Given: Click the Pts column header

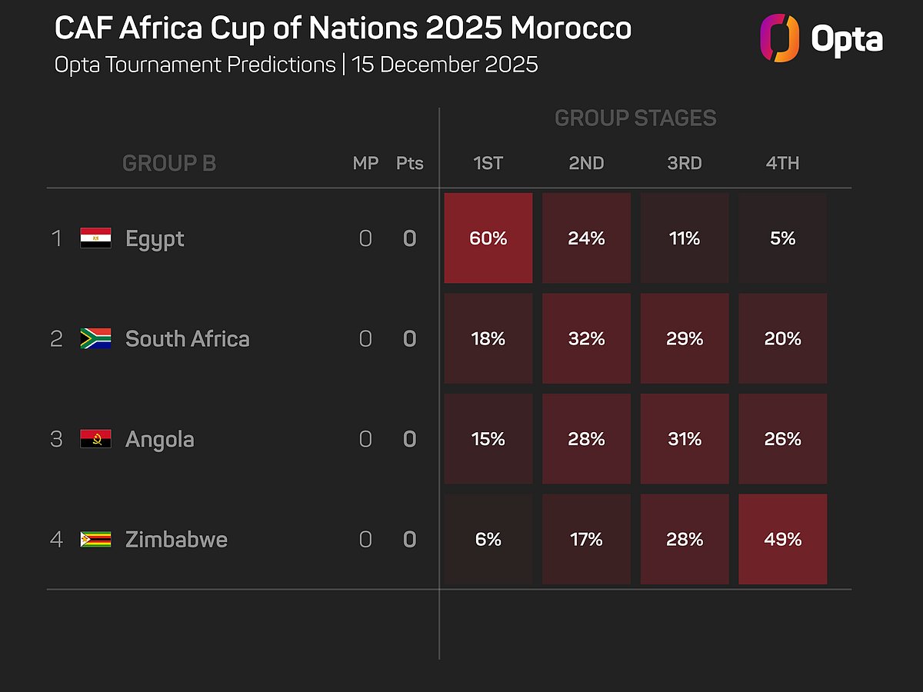Looking at the screenshot, I should (409, 163).
